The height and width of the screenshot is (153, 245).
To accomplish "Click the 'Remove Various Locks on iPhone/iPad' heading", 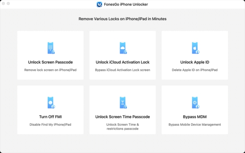I will click(x=122, y=19).
